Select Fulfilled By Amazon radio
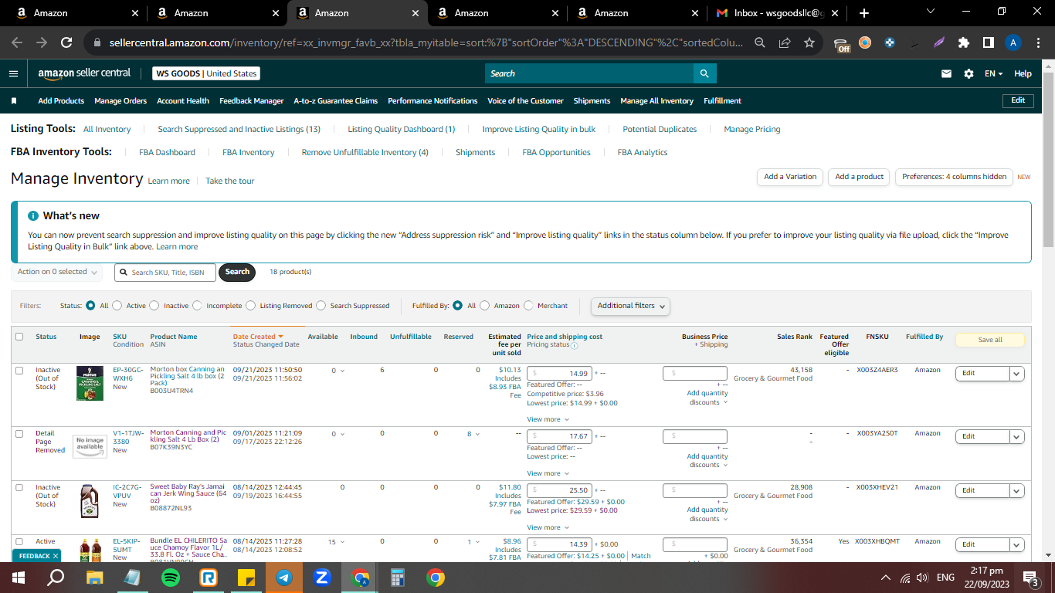The height and width of the screenshot is (593, 1055). [484, 306]
